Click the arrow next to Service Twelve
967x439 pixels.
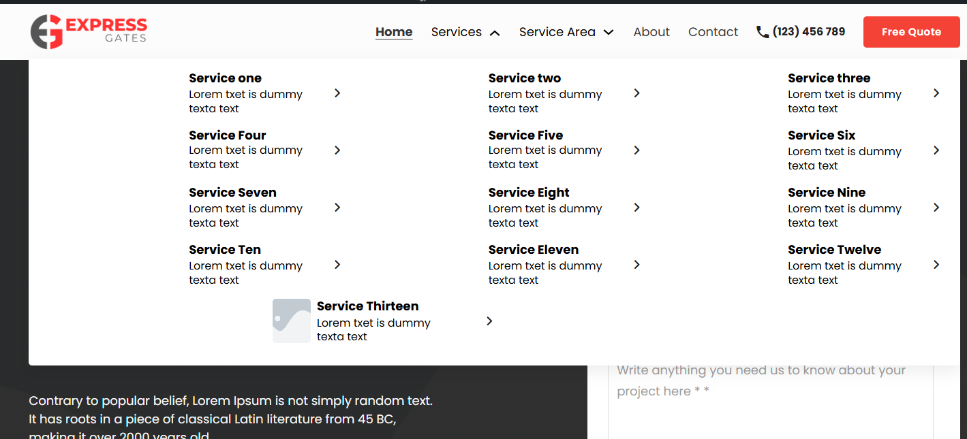click(x=936, y=265)
